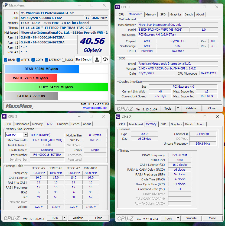
Task: Click BIOS version 2.M0 AGESA field
Action: tap(178, 68)
